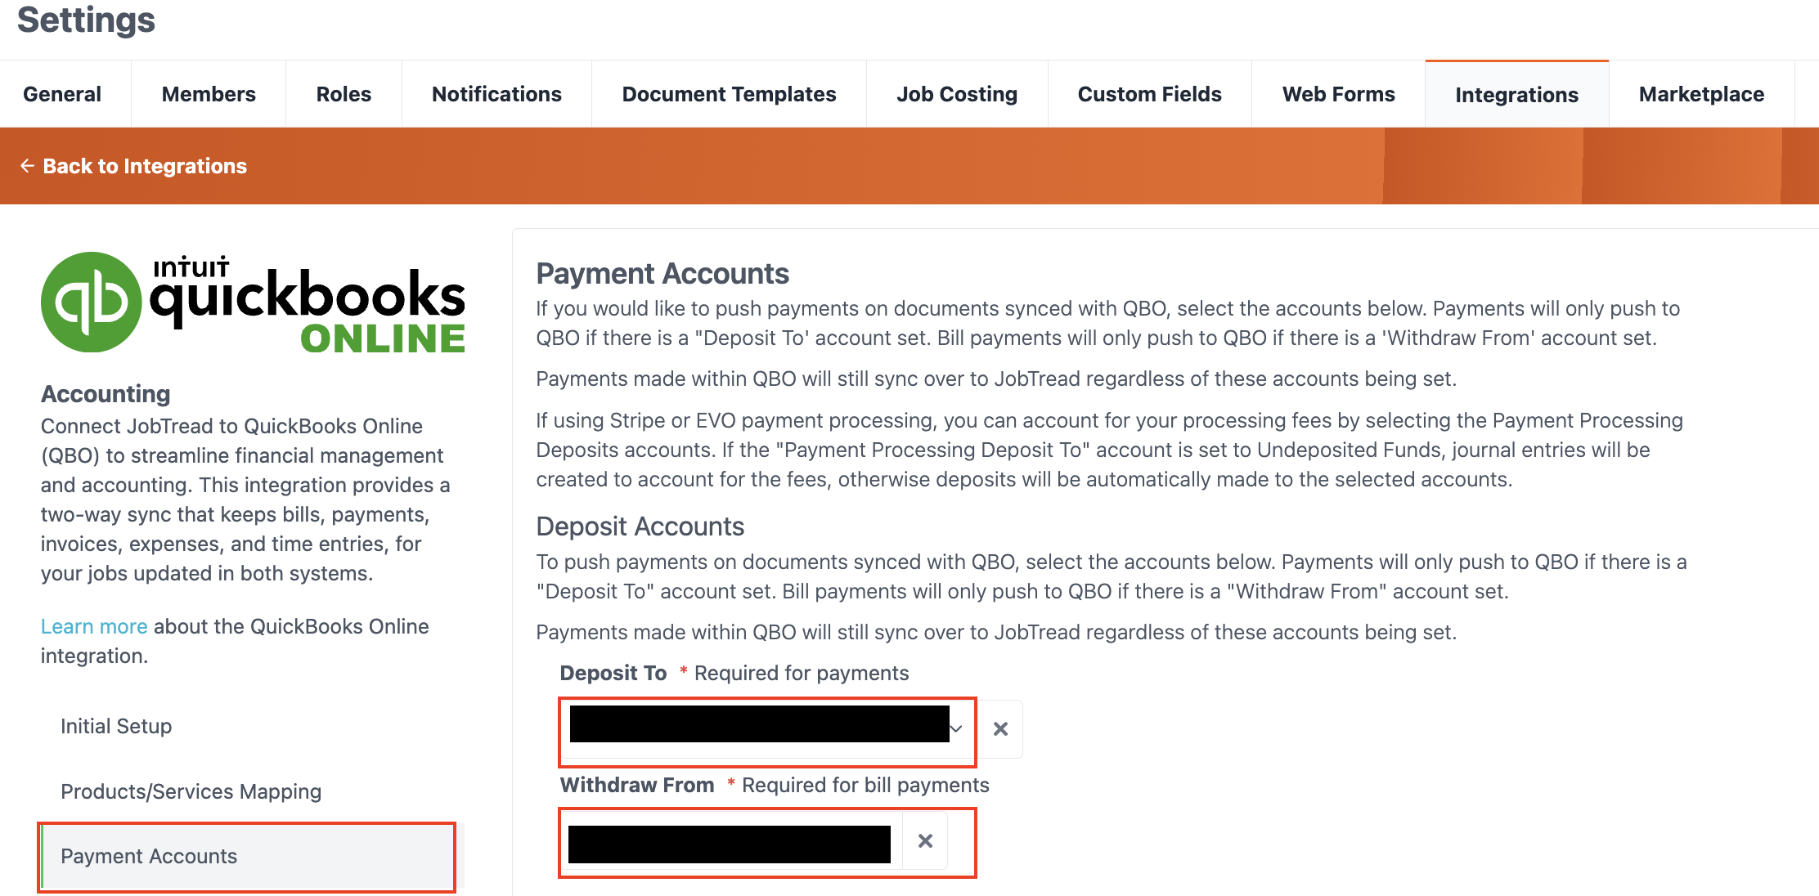Follow the Learn more link
Image resolution: width=1819 pixels, height=896 pixels.
tap(94, 626)
